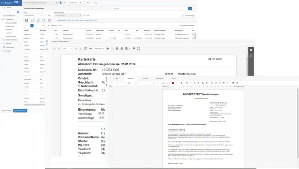Toggle the Alle switch beside facility selector
The height and width of the screenshot is (169, 299).
point(61,2)
